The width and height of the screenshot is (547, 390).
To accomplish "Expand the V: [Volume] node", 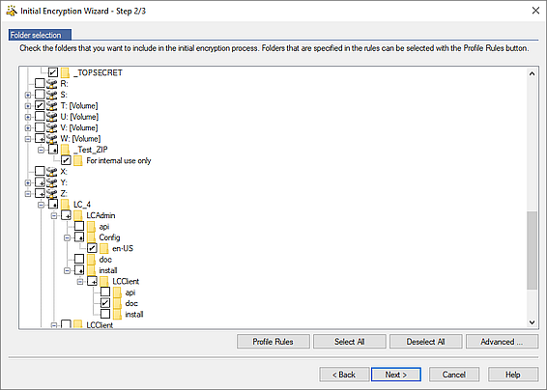I will [x=28, y=127].
